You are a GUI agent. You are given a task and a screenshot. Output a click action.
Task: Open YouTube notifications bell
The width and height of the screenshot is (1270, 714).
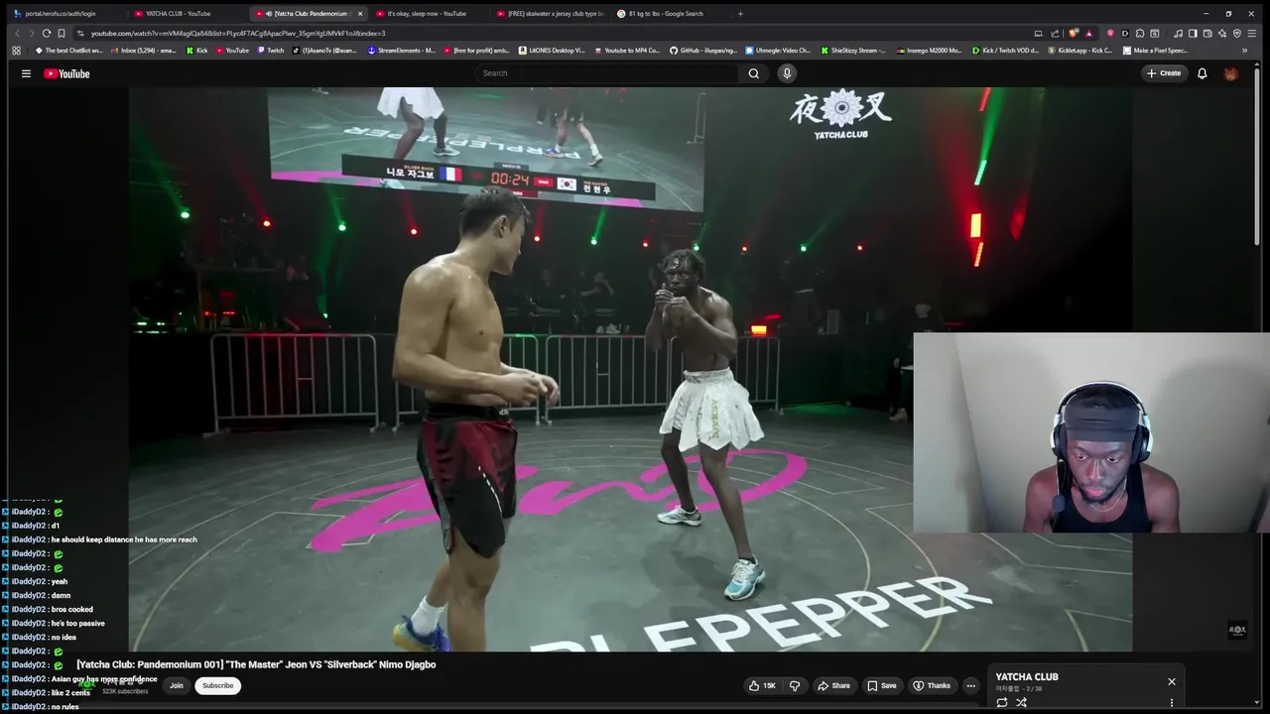click(1202, 73)
